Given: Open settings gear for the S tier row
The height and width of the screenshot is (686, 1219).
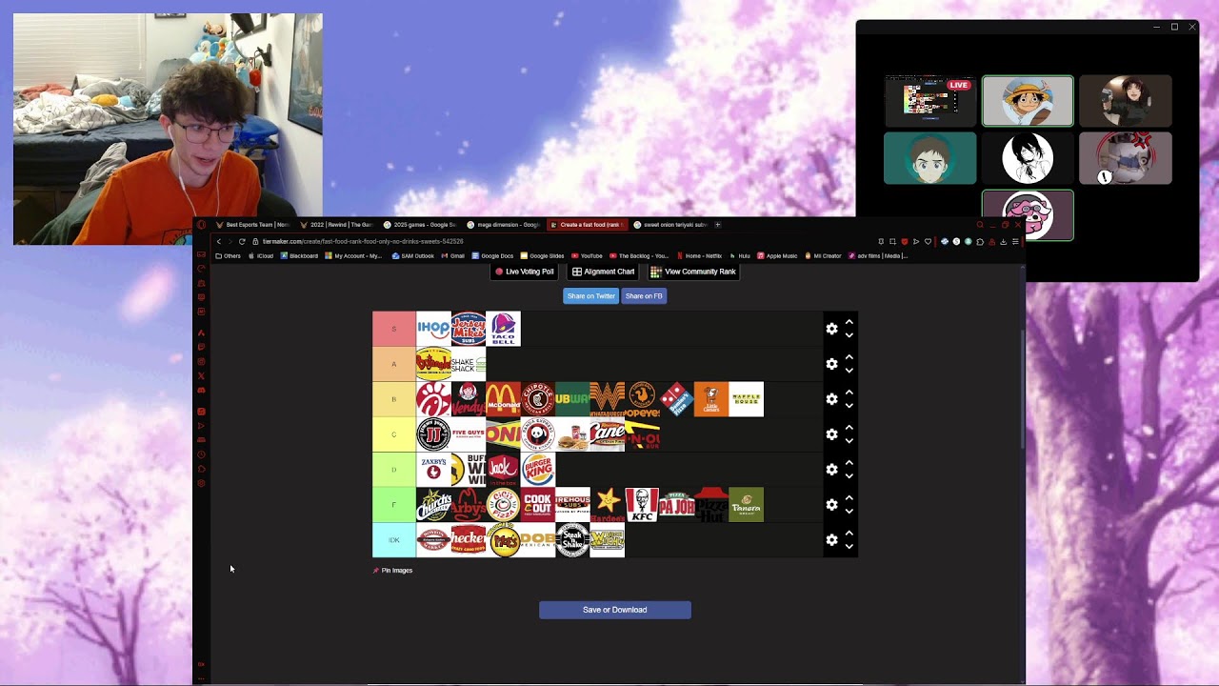Looking at the screenshot, I should click(831, 329).
